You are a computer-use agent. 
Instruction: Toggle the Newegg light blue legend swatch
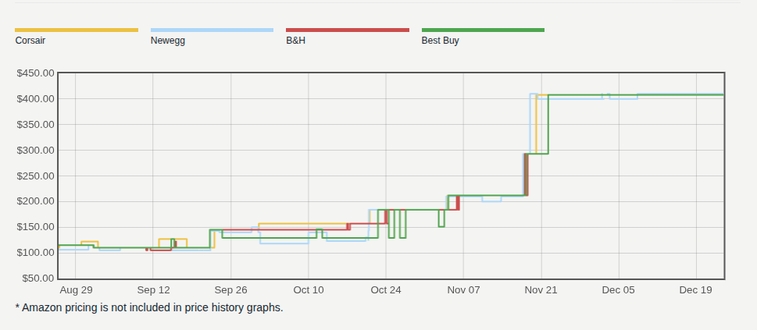pos(212,30)
